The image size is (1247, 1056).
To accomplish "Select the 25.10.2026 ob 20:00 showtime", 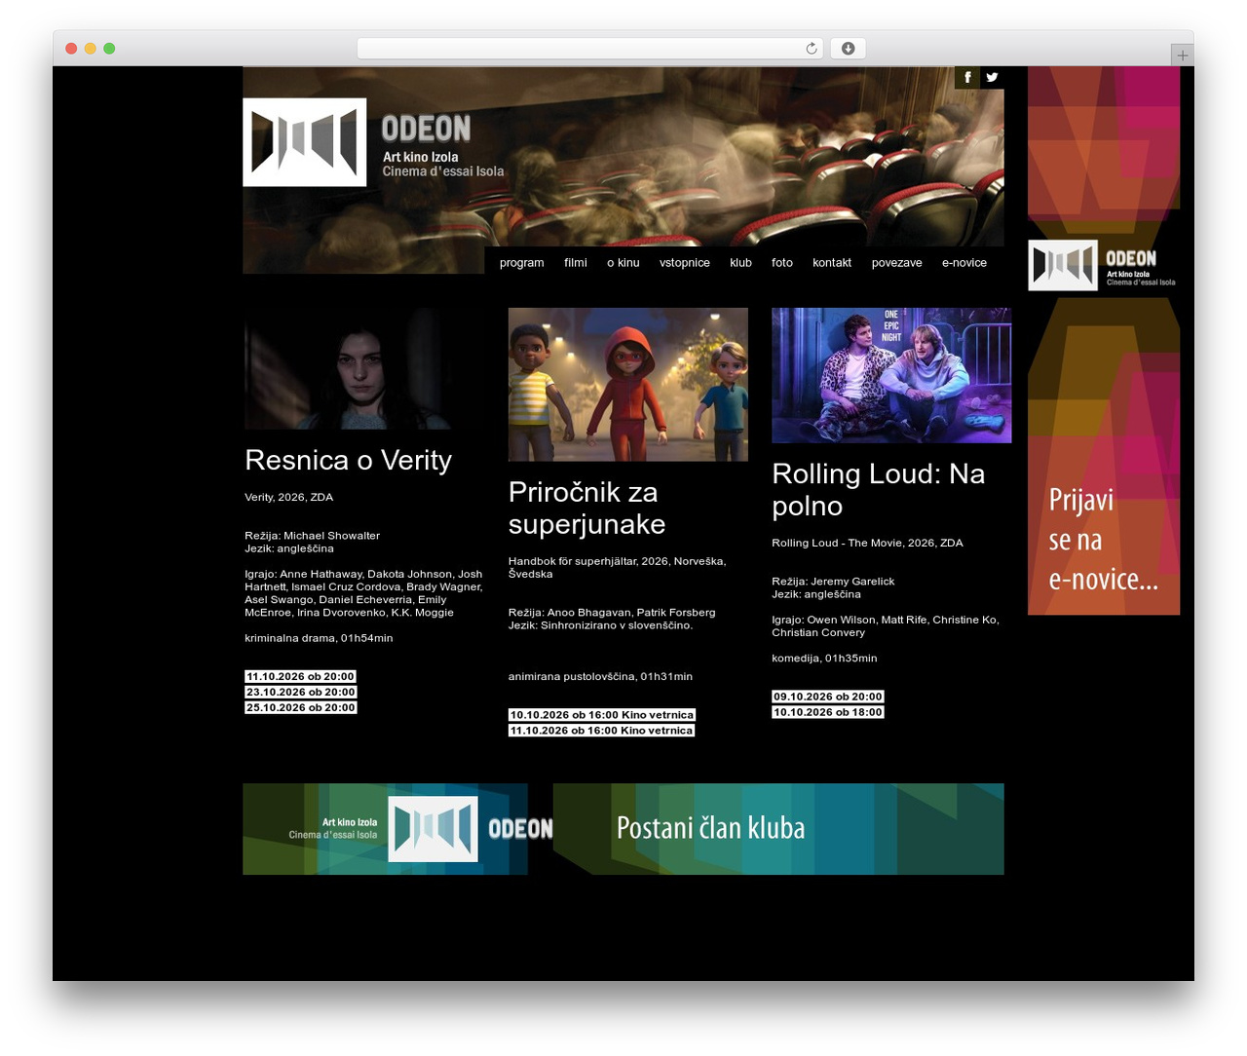I will tap(300, 708).
